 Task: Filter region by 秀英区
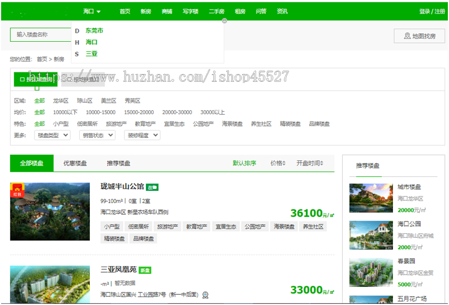tap(132, 101)
